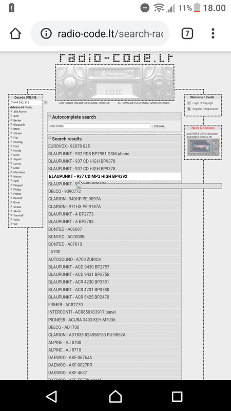
Task: Tap the Android recent apps button
Action: pos(177,396)
